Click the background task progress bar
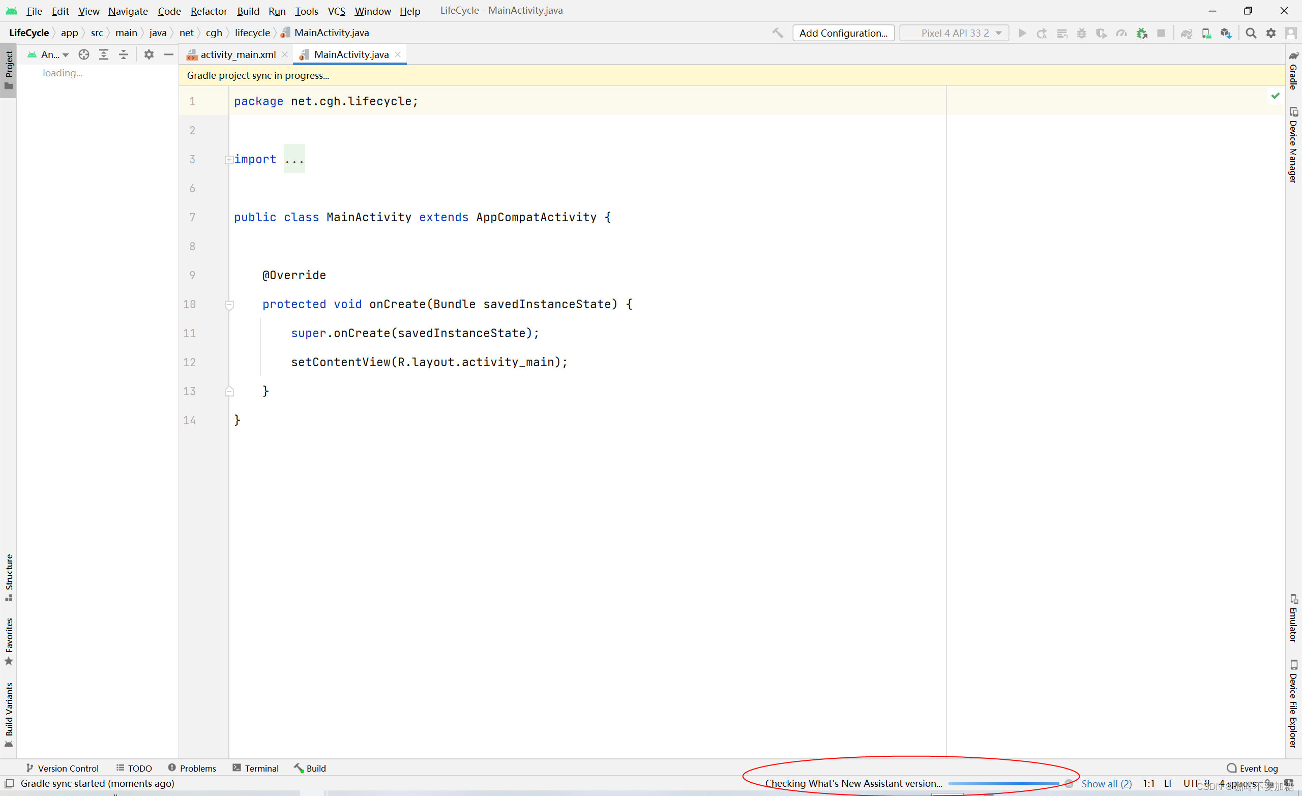This screenshot has height=796, width=1302. point(1003,783)
